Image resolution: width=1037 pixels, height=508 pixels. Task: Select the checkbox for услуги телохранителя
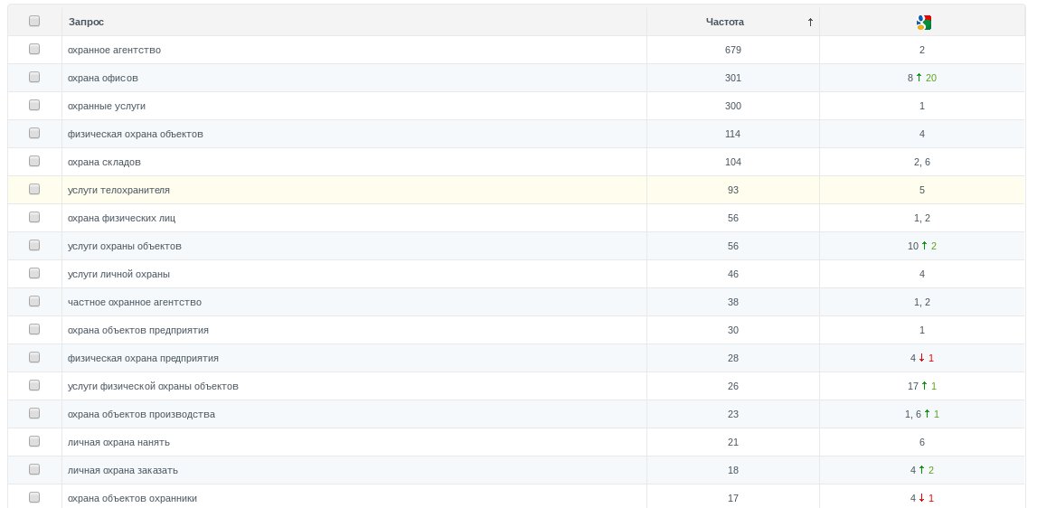[x=34, y=190]
